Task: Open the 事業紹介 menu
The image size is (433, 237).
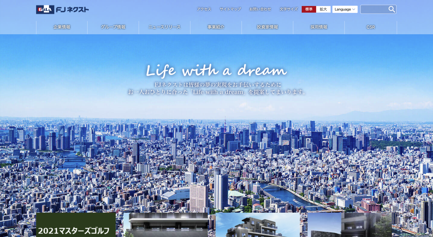Action: click(x=216, y=27)
